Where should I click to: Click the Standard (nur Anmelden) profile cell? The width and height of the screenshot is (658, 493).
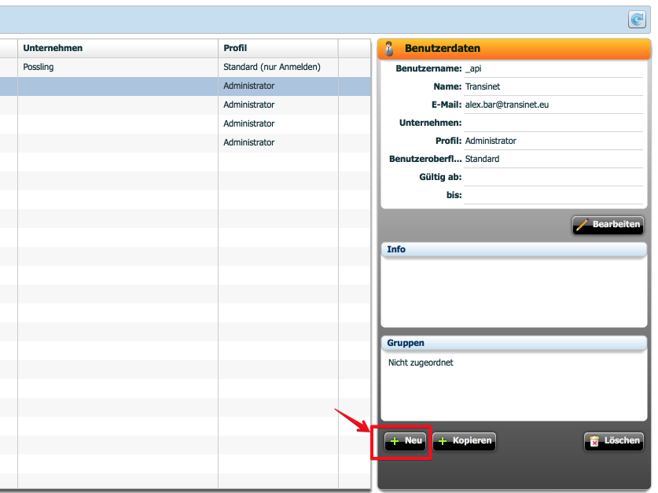pos(272,67)
